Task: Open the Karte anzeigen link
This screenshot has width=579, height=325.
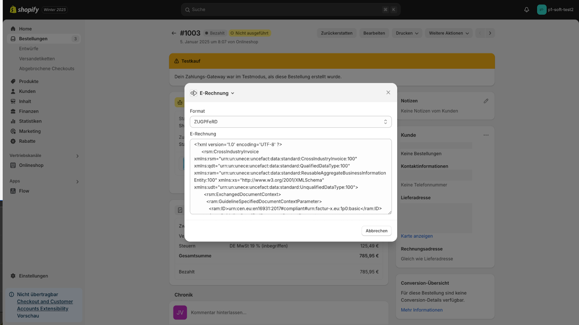Action: tap(417, 236)
